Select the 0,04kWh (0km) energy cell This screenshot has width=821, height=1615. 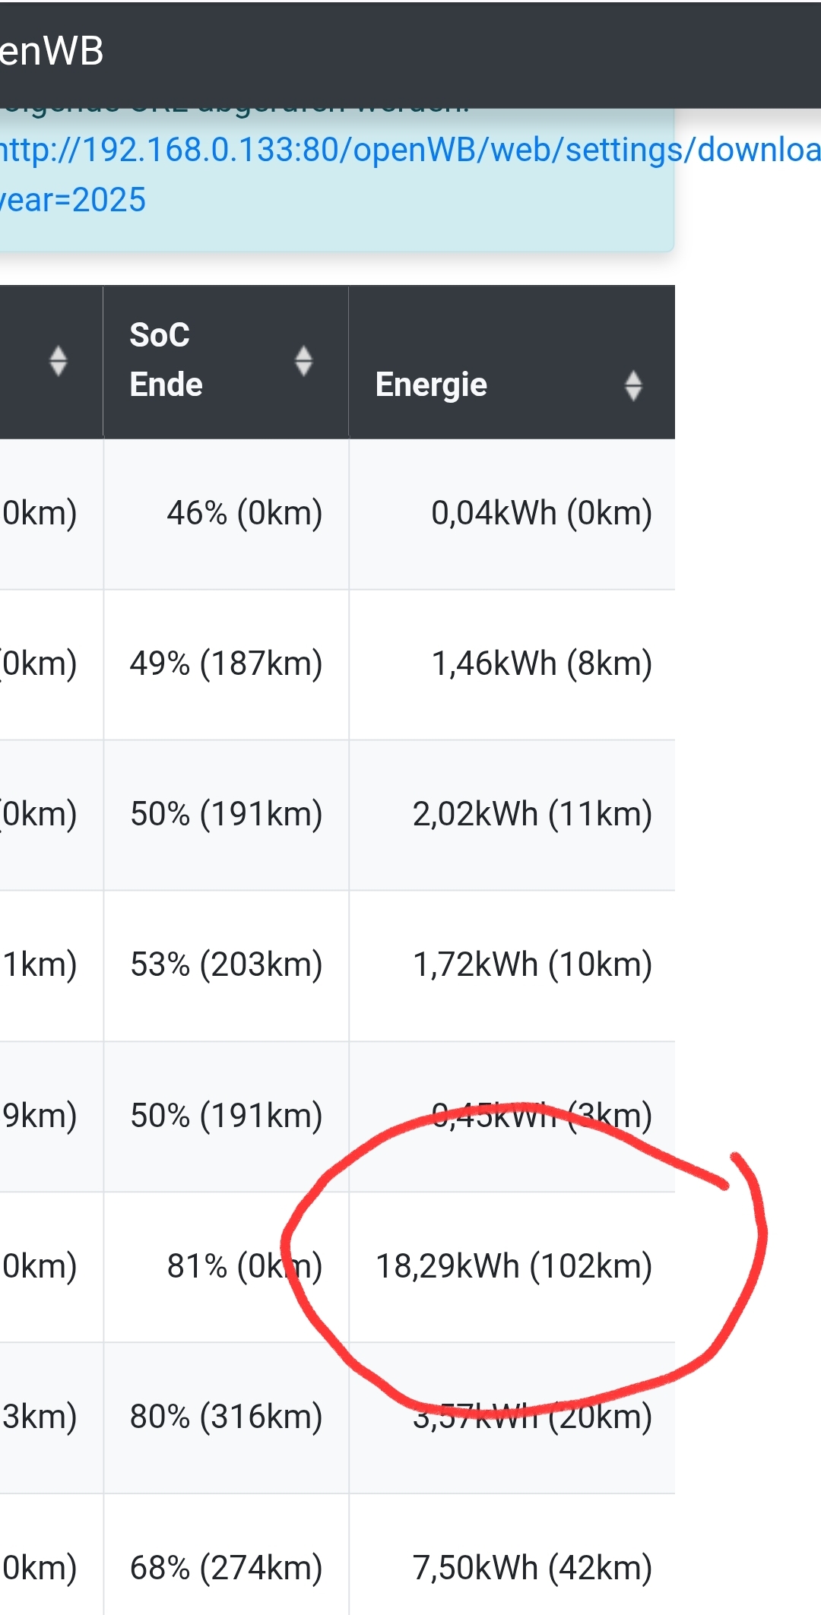coord(541,513)
